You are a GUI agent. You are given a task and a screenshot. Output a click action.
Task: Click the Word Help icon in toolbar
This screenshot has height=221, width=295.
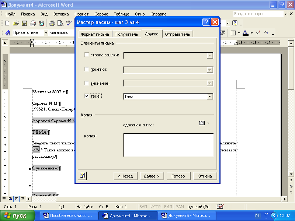click(x=235, y=23)
